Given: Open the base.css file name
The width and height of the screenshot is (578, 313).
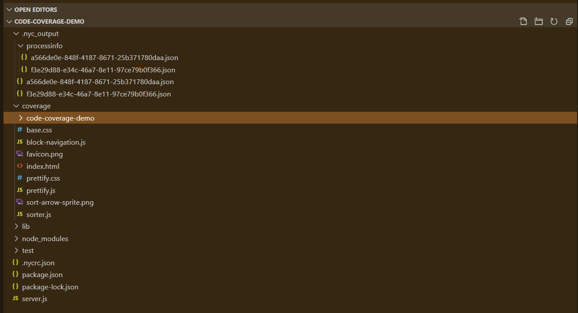Looking at the screenshot, I should (x=39, y=130).
